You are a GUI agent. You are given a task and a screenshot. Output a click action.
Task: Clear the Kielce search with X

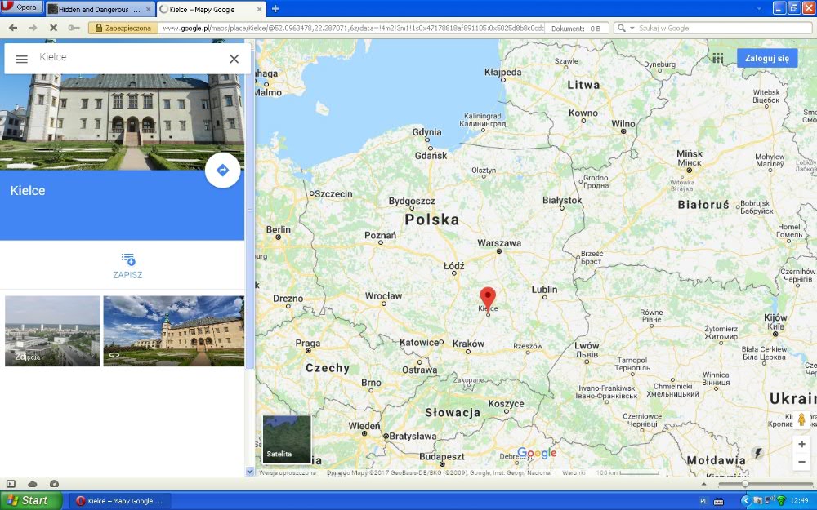tap(234, 59)
